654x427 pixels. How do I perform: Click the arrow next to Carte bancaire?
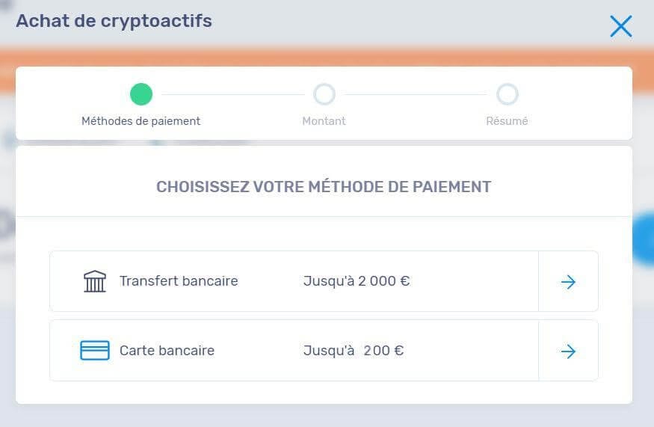pyautogui.click(x=568, y=351)
